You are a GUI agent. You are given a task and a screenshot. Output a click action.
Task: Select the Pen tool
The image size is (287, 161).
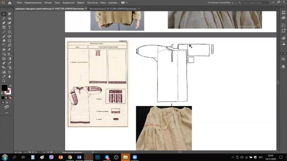(x=4, y=23)
